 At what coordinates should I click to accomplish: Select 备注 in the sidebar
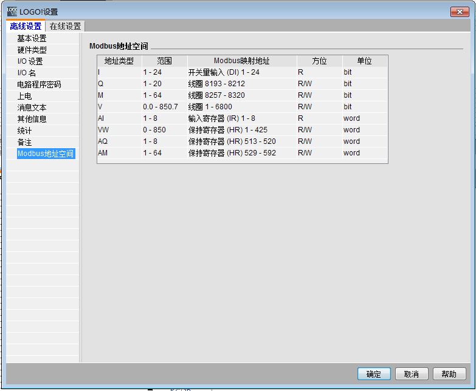tap(24, 142)
